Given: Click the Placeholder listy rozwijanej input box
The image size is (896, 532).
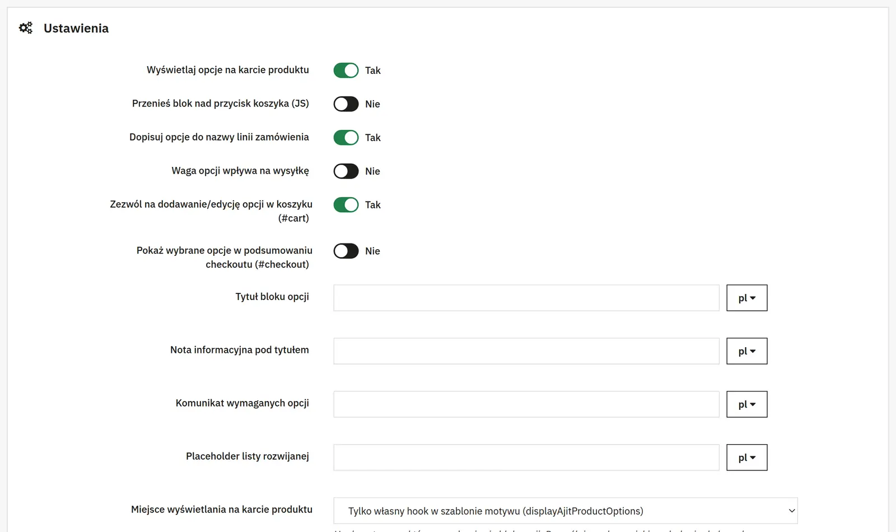Looking at the screenshot, I should pyautogui.click(x=526, y=458).
